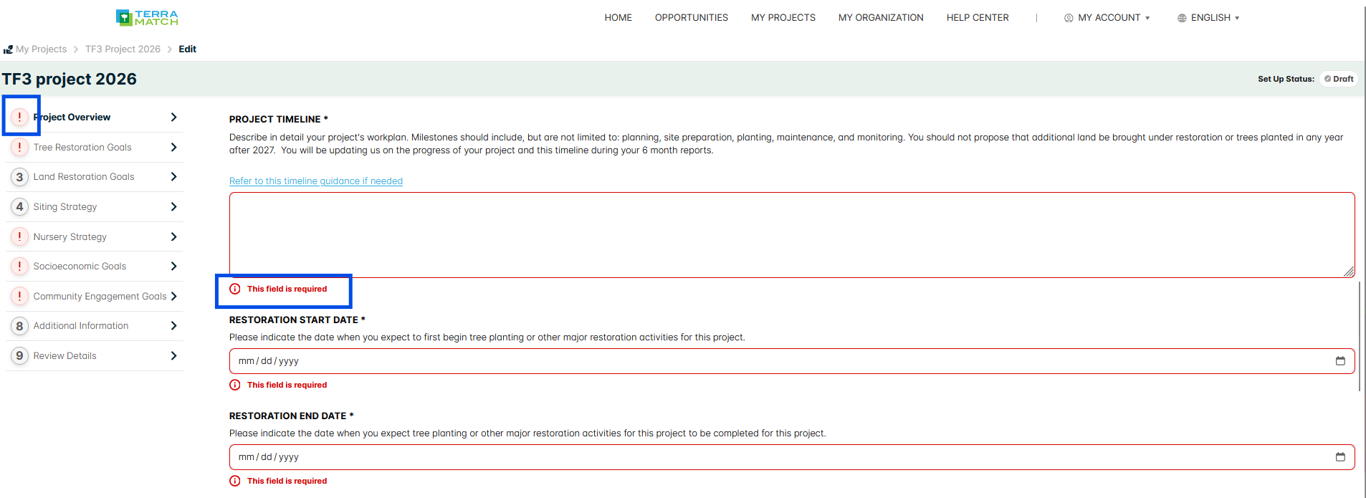Click the Land Restoration Goals step 3 badge
1366x498 pixels.
click(x=19, y=177)
